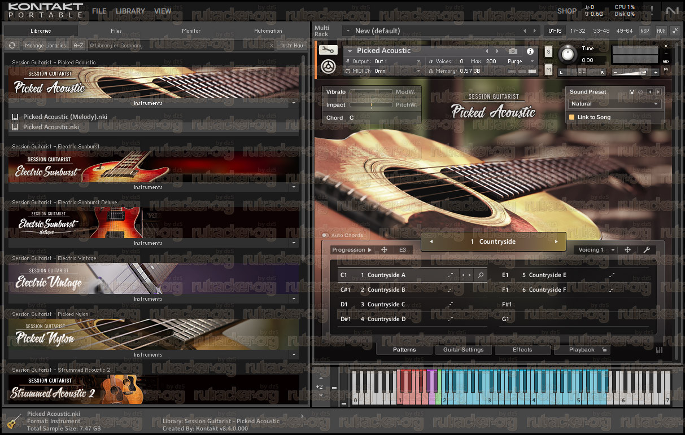
Task: Open the wrench icon beside Voicing 1
Action: 647,250
